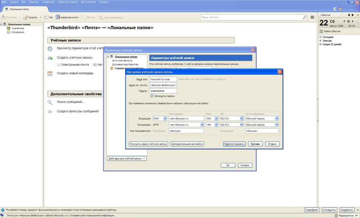
Task: Go to previous day in events pane
Action: pyautogui.click(x=344, y=21)
